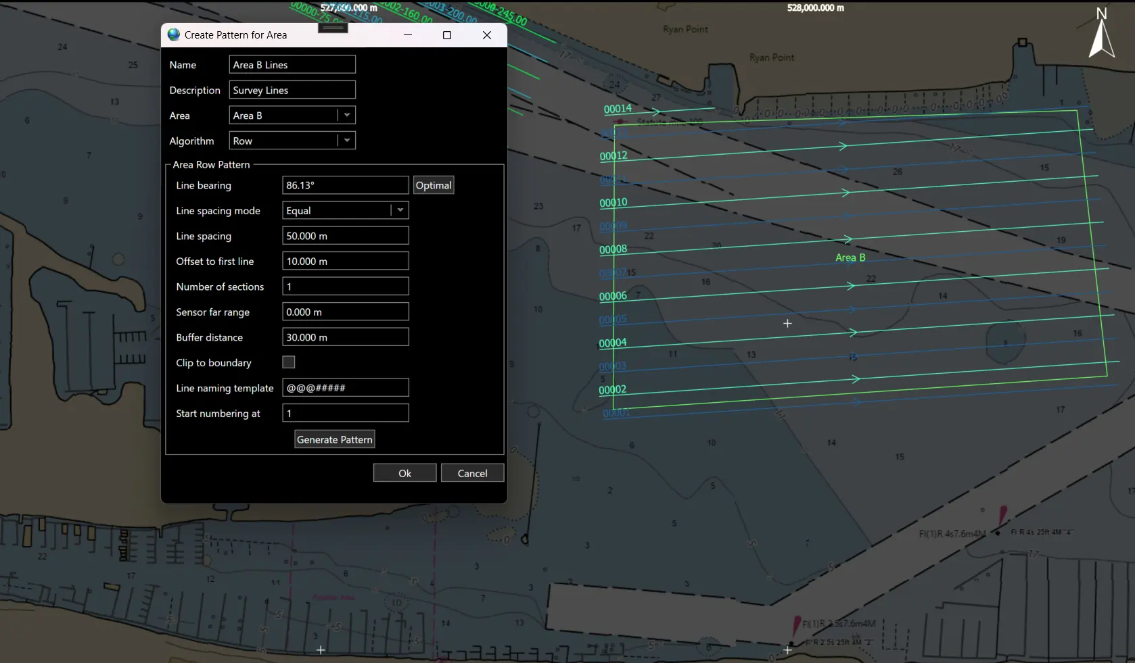Open the Line spacing mode dropdown
This screenshot has width=1135, height=663.
[400, 210]
